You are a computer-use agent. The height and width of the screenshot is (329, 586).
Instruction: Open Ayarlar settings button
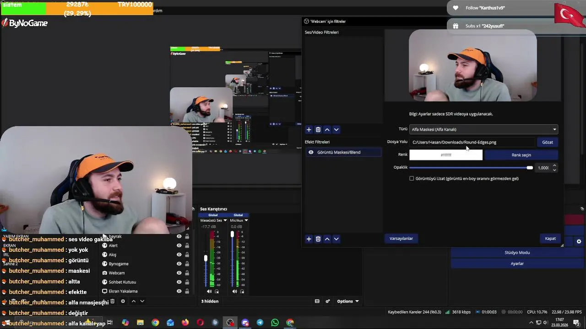click(517, 264)
